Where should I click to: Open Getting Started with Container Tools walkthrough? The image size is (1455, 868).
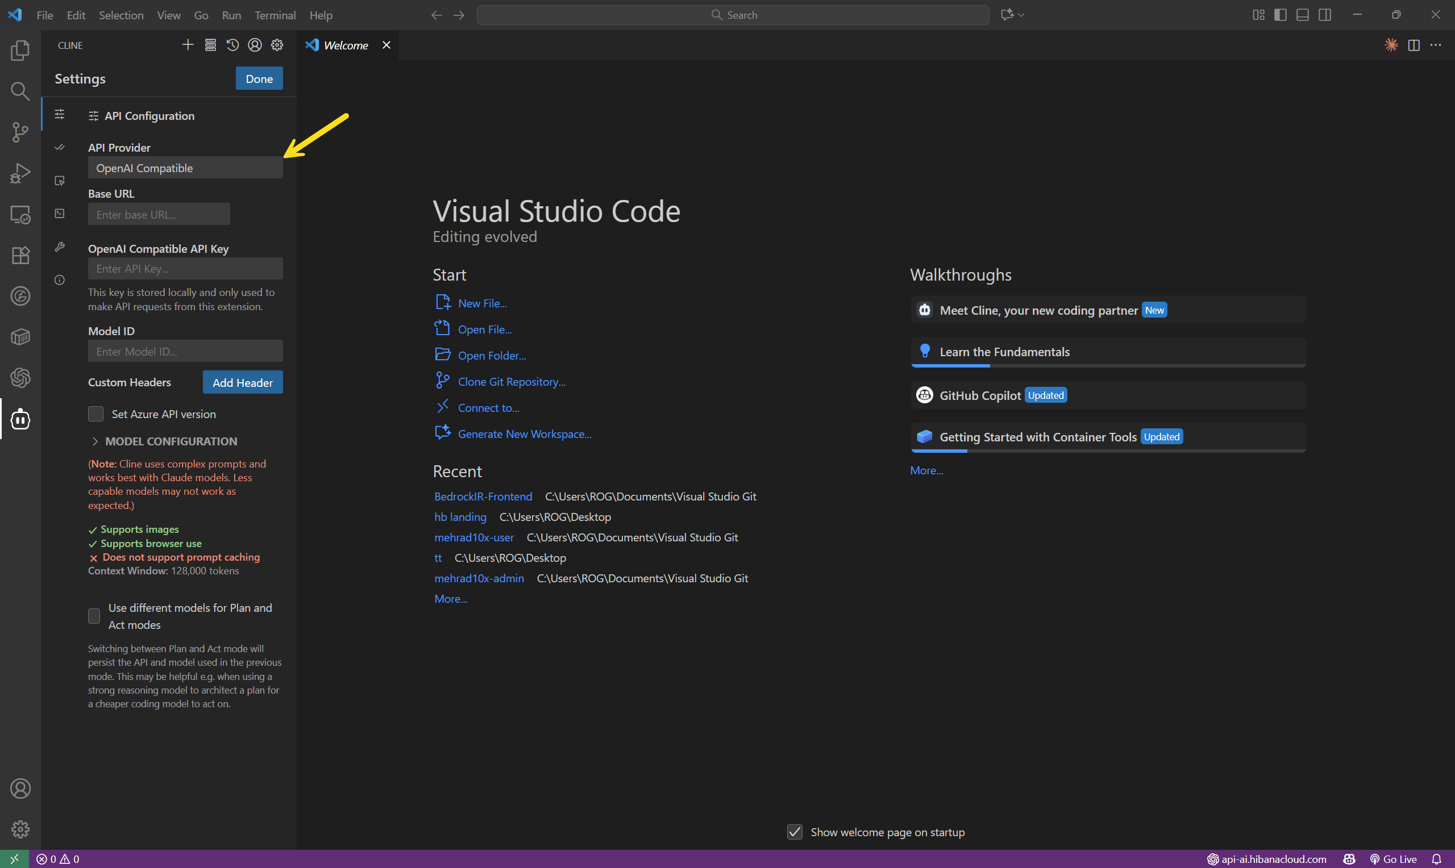click(1108, 437)
